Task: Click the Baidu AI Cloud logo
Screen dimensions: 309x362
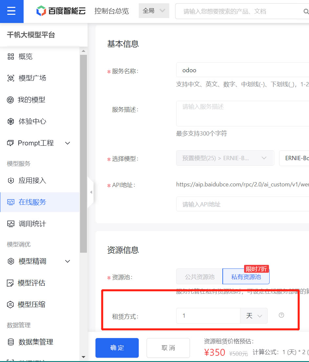Action: point(61,11)
